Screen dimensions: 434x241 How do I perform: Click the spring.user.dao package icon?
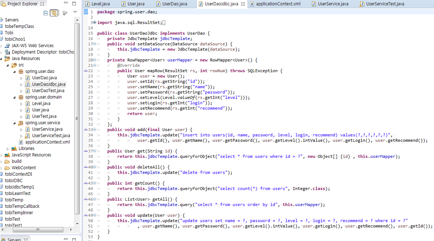coord(21,71)
